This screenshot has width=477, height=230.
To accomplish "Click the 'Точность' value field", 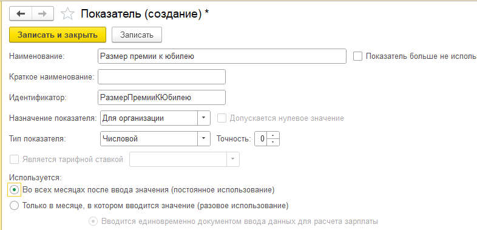I will point(261,139).
